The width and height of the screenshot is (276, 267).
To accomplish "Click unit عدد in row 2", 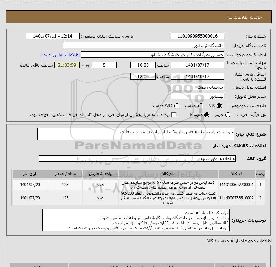I will click(100, 198).
